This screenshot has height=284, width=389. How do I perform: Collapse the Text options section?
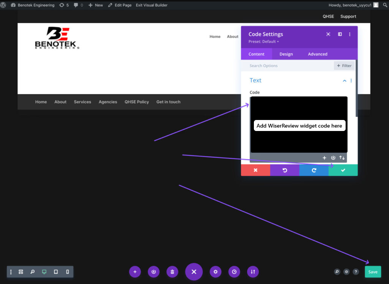[x=344, y=80]
